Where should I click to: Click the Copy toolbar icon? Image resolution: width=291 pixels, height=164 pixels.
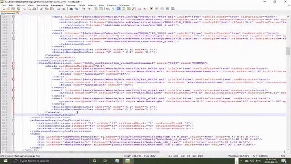(46, 9)
